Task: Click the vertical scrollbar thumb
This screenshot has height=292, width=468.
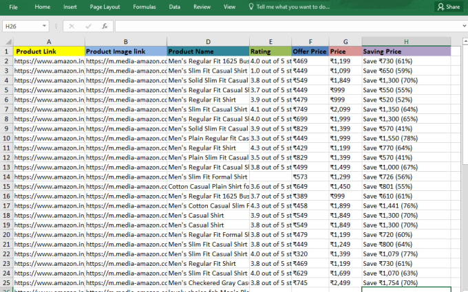Action: tap(465, 104)
